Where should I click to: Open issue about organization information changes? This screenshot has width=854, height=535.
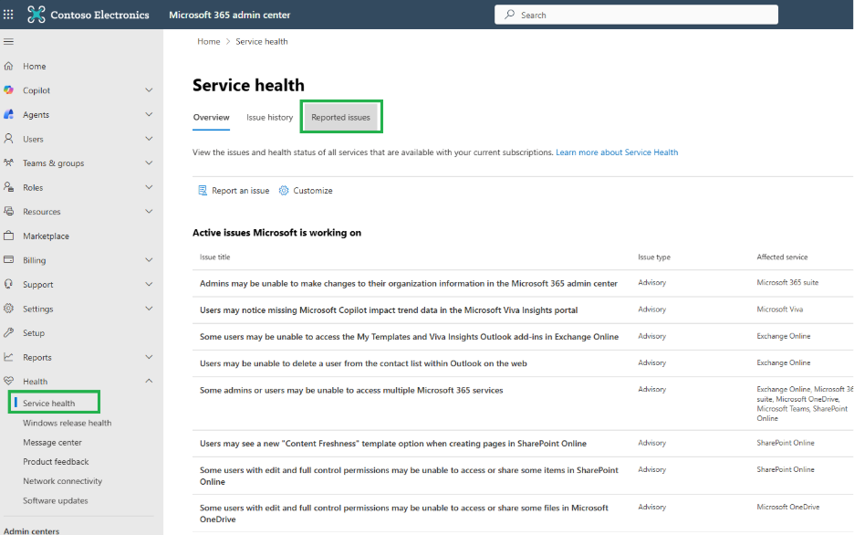pyautogui.click(x=409, y=283)
